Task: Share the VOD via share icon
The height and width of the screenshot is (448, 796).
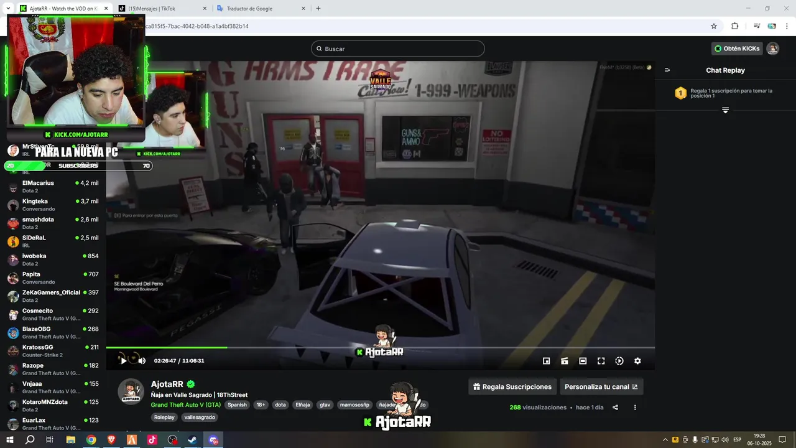Action: pos(615,408)
